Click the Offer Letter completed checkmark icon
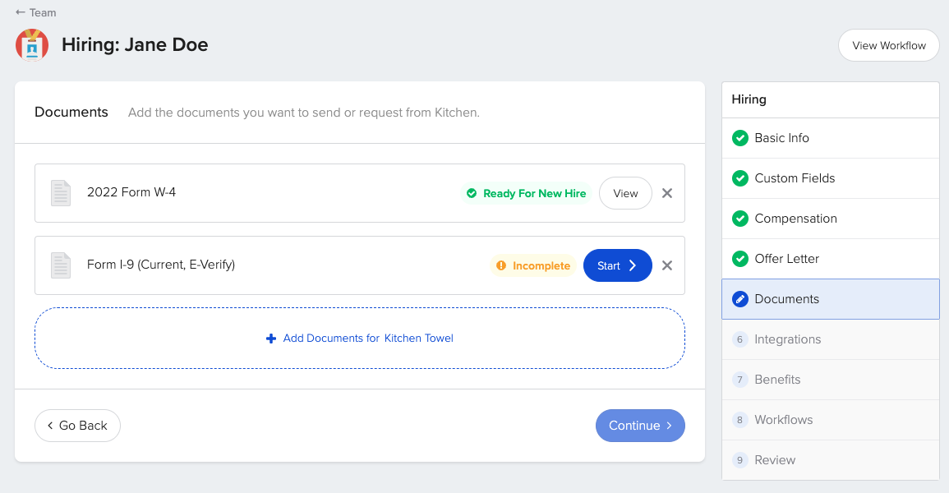 [x=739, y=259]
